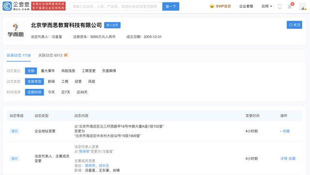Screen dimensions: 310x175
Task: Click the 企业地址变更 type cell
Action: pos(45,131)
